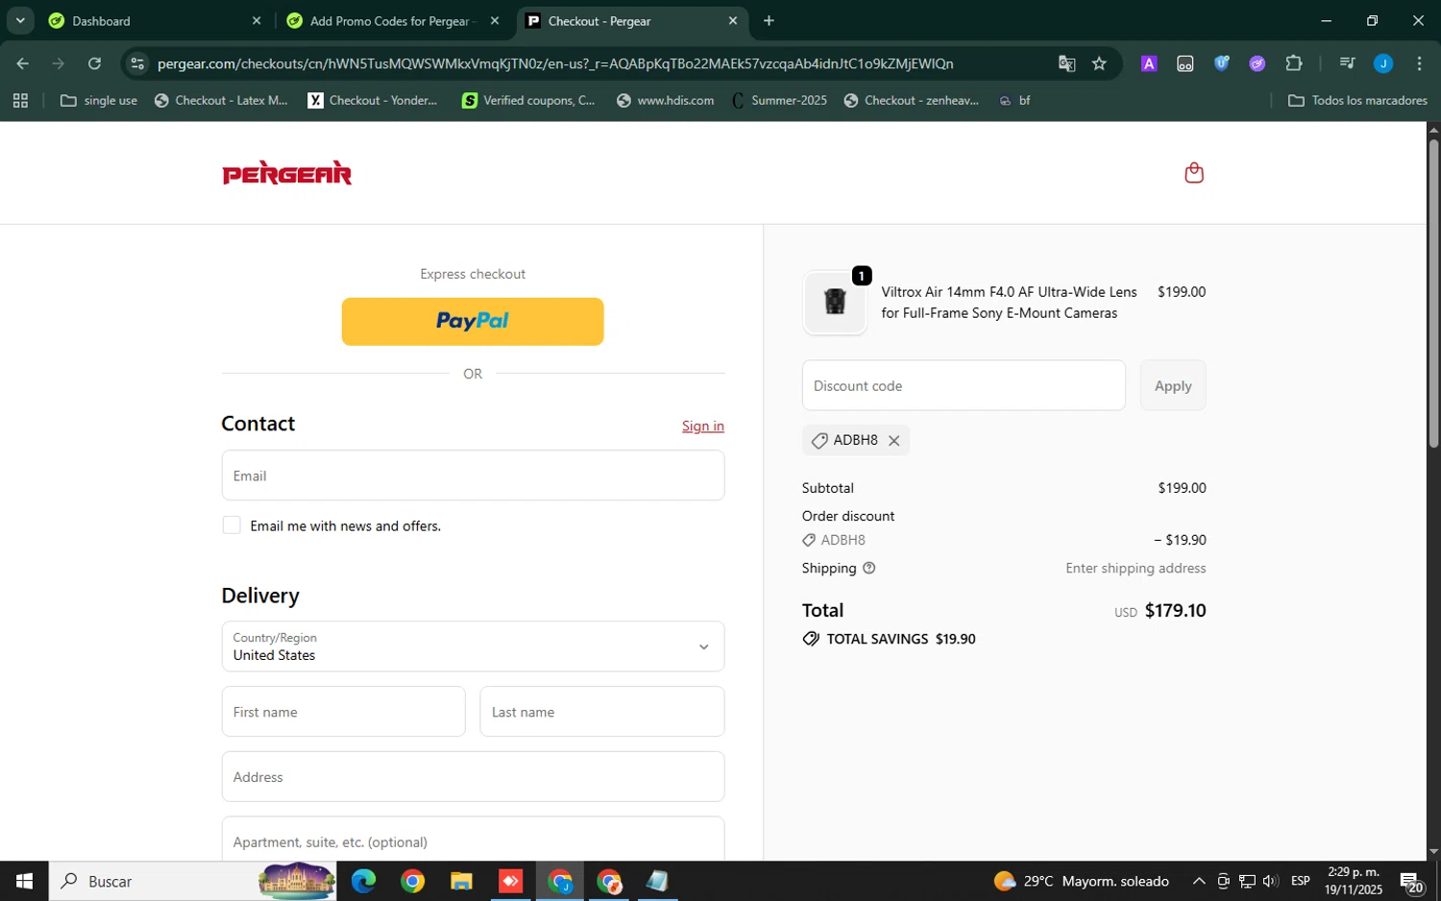Viewport: 1441px width, 901px height.
Task: Open the purple A extension
Action: [x=1149, y=64]
